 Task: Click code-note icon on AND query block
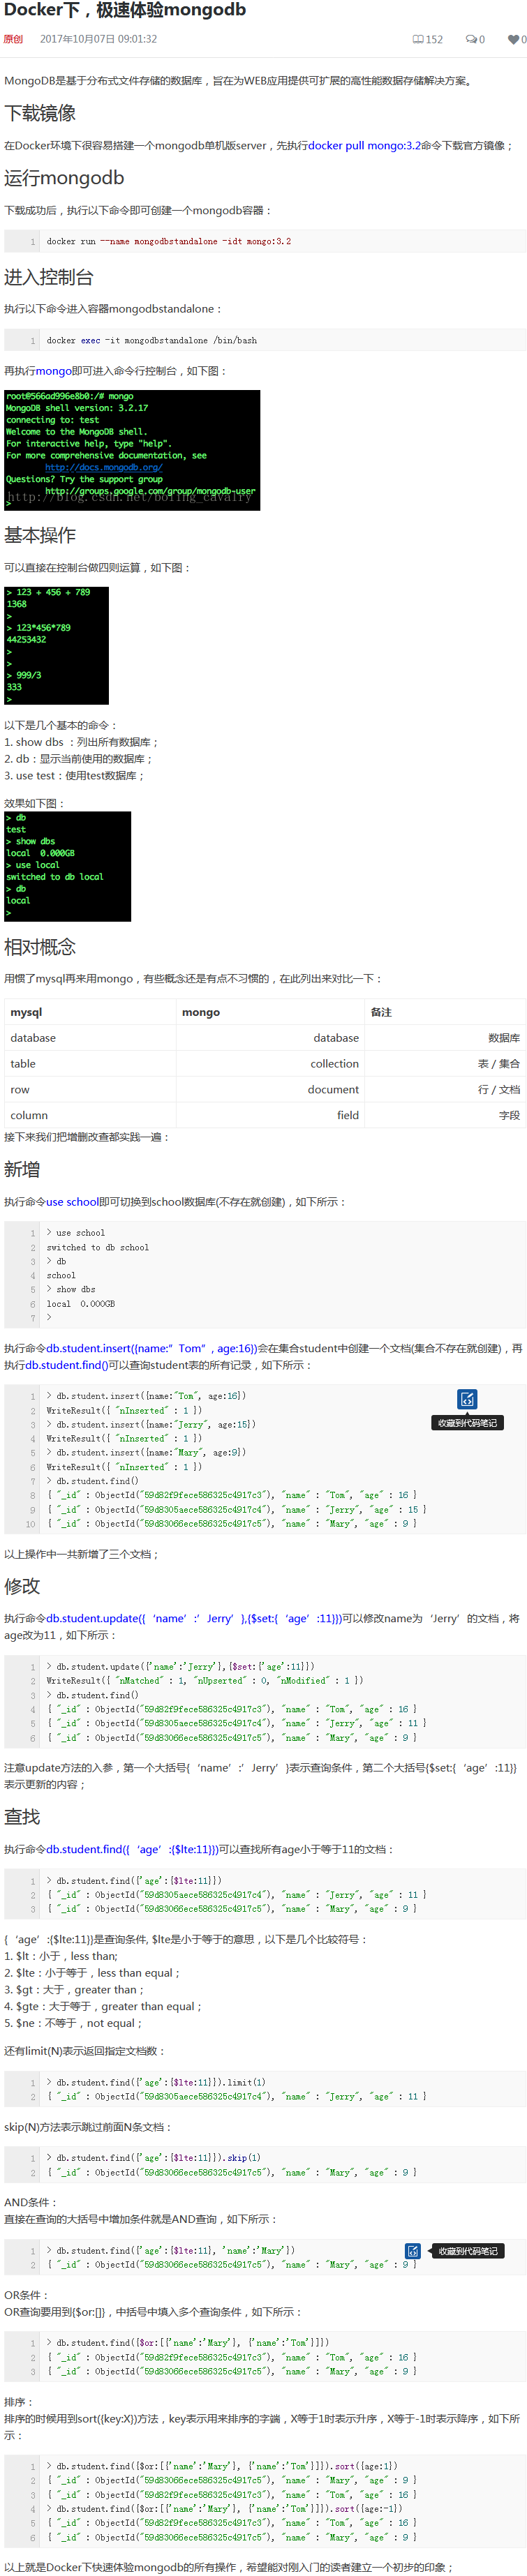pyautogui.click(x=412, y=2251)
